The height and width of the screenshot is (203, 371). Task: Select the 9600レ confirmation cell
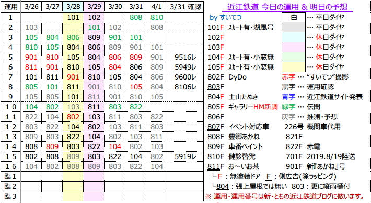click(185, 77)
